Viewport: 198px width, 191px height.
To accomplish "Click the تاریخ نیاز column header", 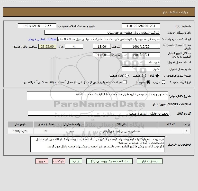I will click(20, 125).
